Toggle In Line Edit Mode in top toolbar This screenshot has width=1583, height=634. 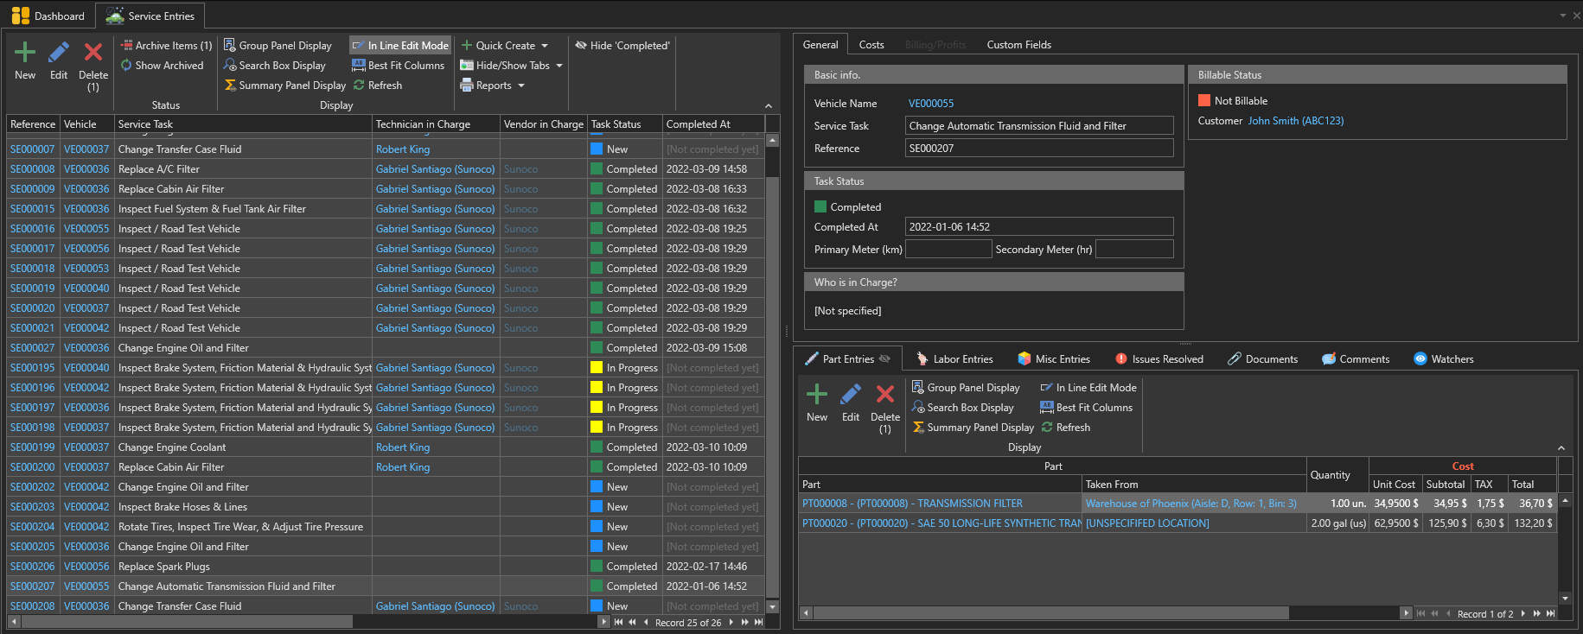400,46
